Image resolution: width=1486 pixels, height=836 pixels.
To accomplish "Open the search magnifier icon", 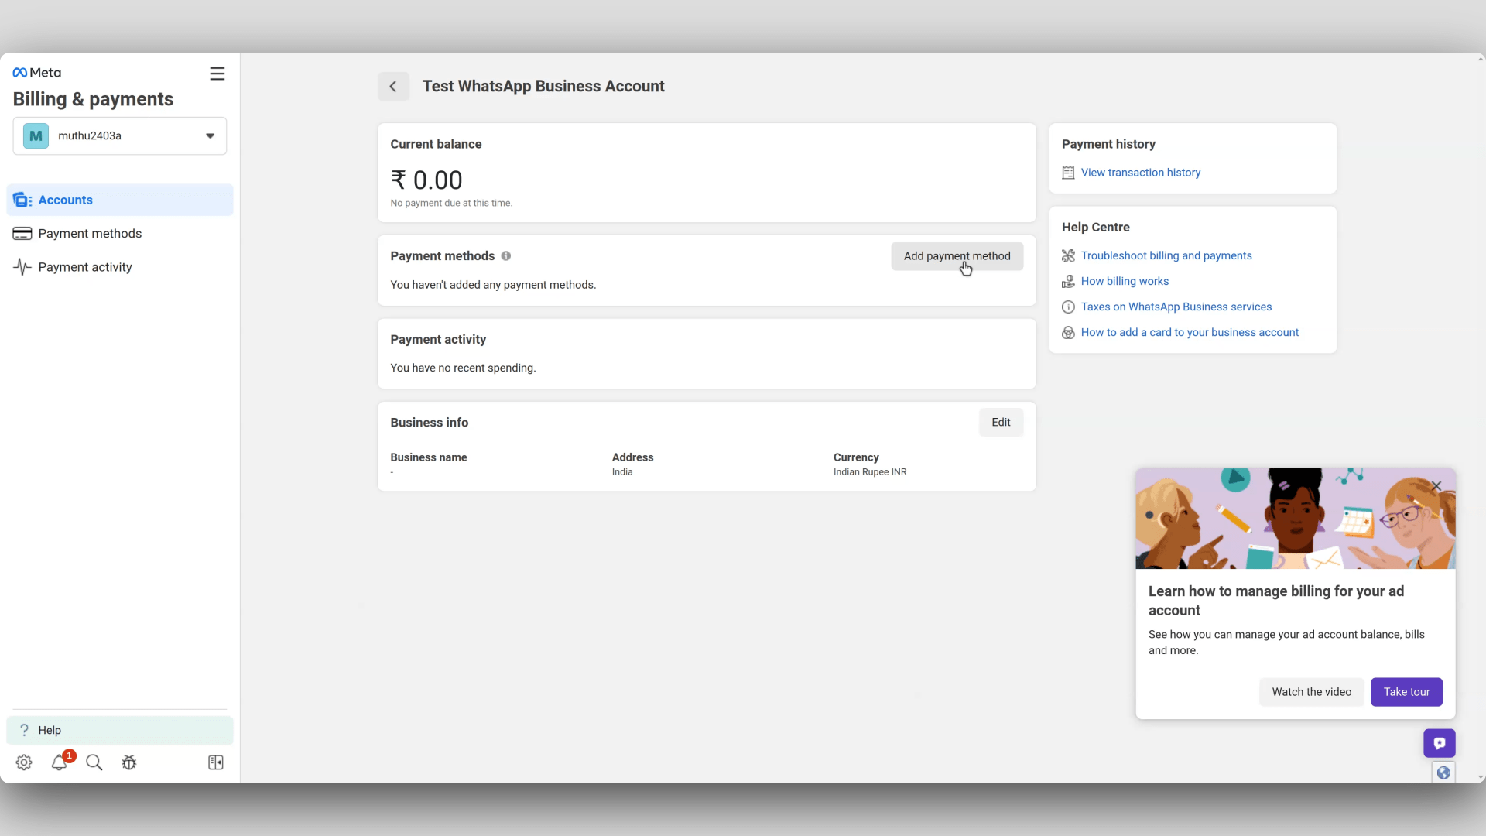I will point(94,762).
